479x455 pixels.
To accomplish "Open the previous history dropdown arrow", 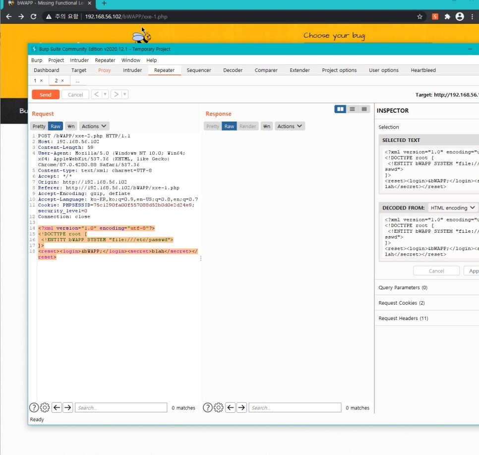I will click(x=105, y=94).
